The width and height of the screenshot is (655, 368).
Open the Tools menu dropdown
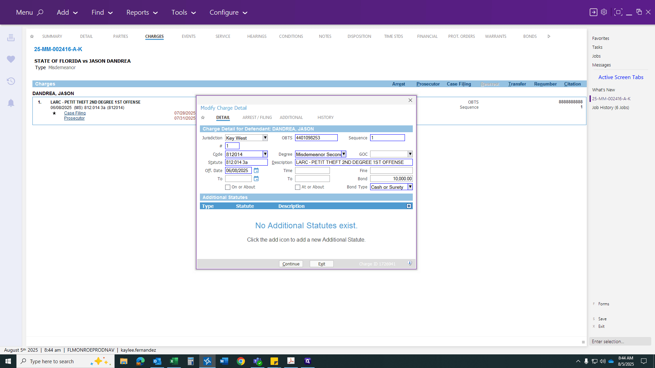click(x=184, y=12)
